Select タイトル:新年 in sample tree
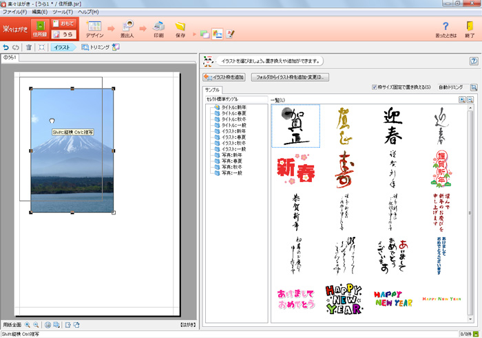The image size is (482, 338). tap(233, 107)
